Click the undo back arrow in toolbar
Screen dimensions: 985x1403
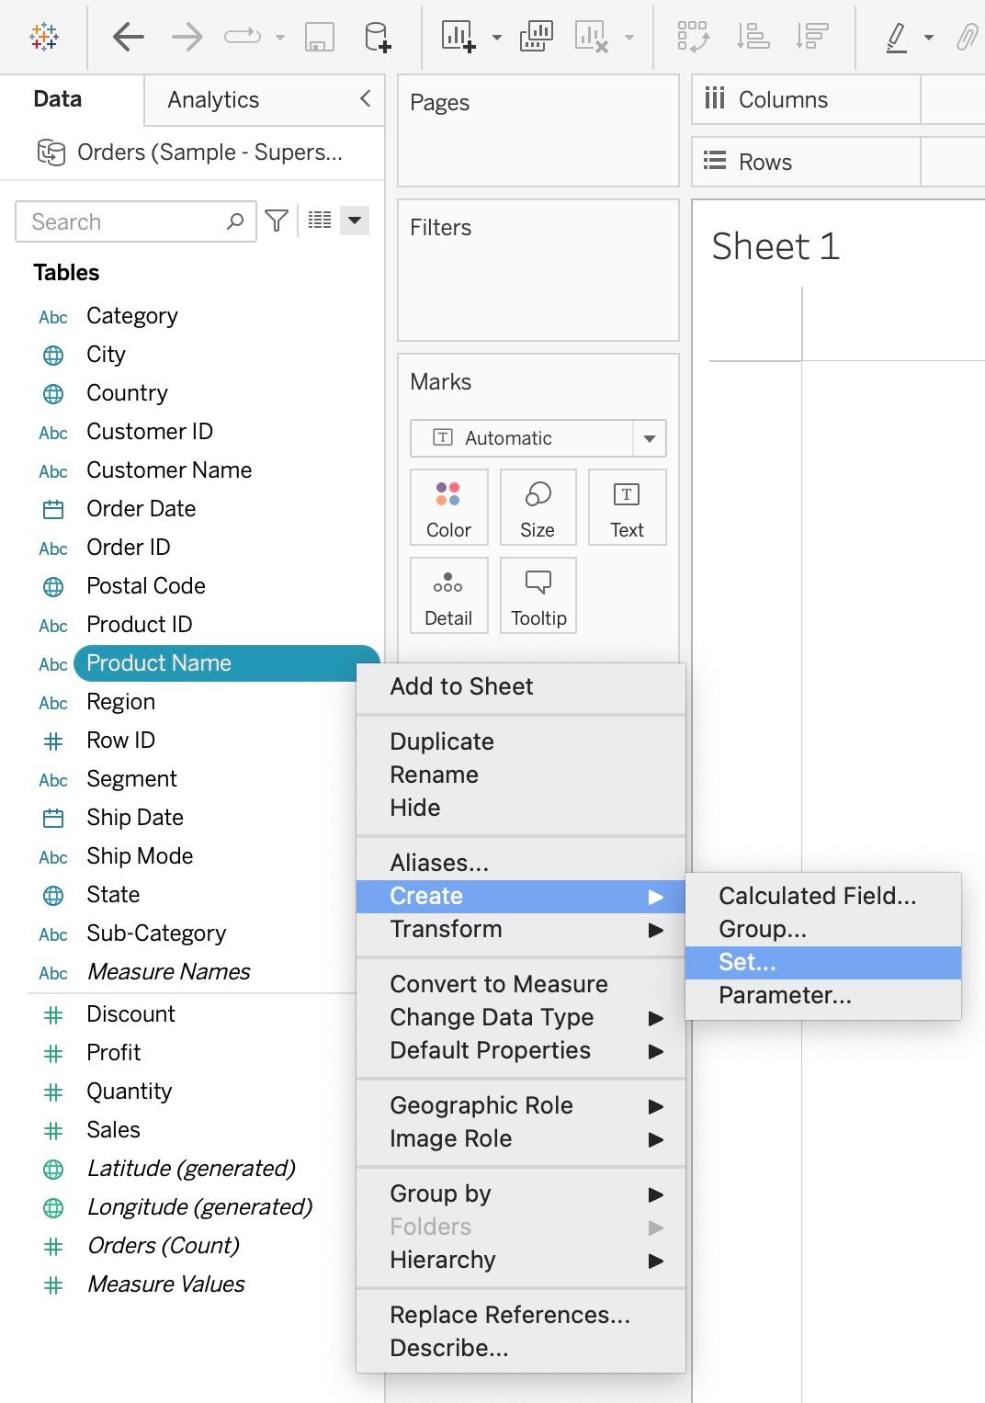(129, 38)
